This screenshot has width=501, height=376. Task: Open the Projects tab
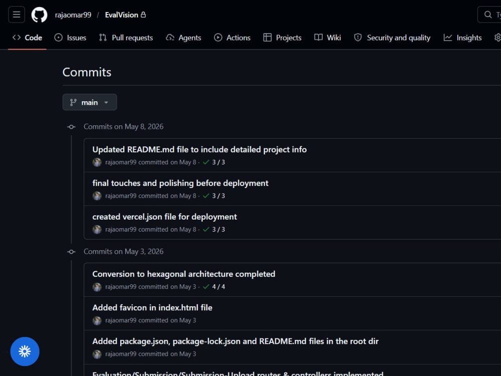(x=283, y=38)
